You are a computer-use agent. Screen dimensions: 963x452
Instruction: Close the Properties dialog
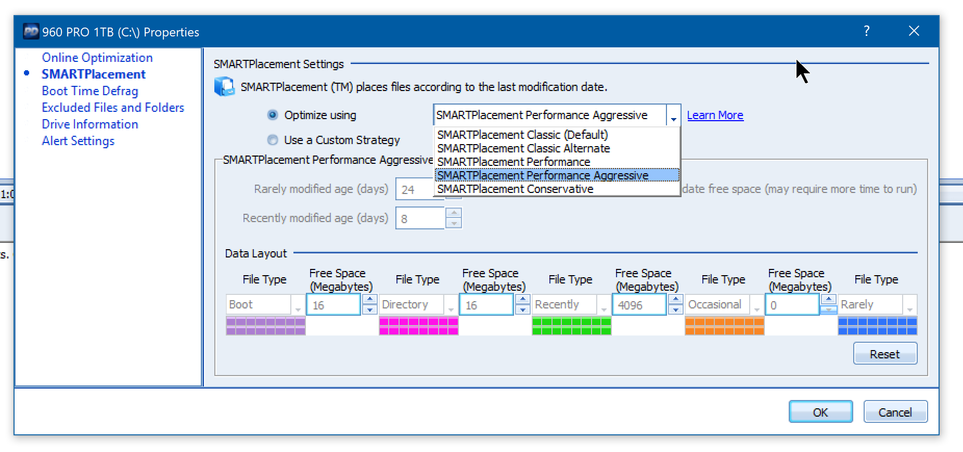(914, 31)
